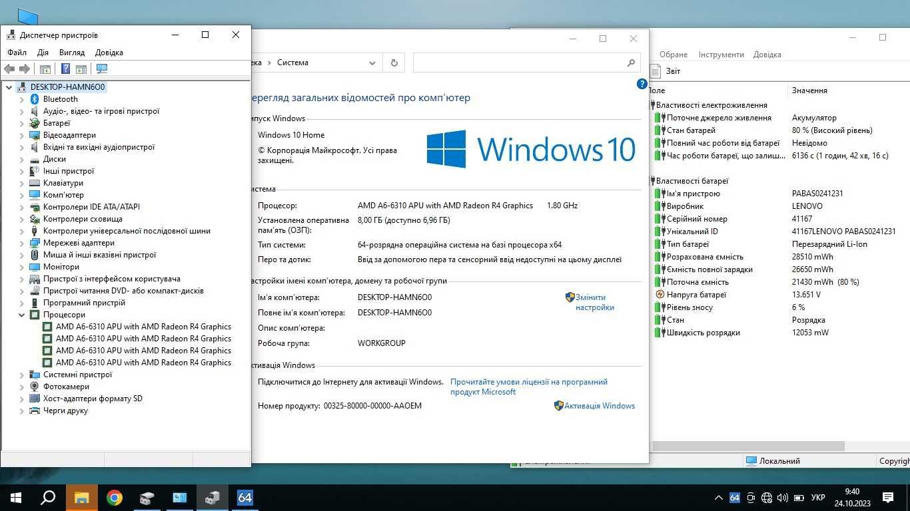
Task: Click the Bluetooth category icon
Action: point(35,99)
